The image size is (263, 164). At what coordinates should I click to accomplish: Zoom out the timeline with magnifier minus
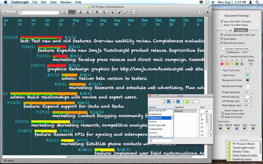104,12
